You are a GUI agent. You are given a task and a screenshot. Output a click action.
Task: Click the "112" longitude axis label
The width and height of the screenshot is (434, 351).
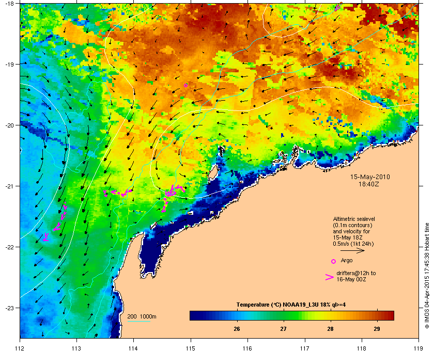pos(20,348)
